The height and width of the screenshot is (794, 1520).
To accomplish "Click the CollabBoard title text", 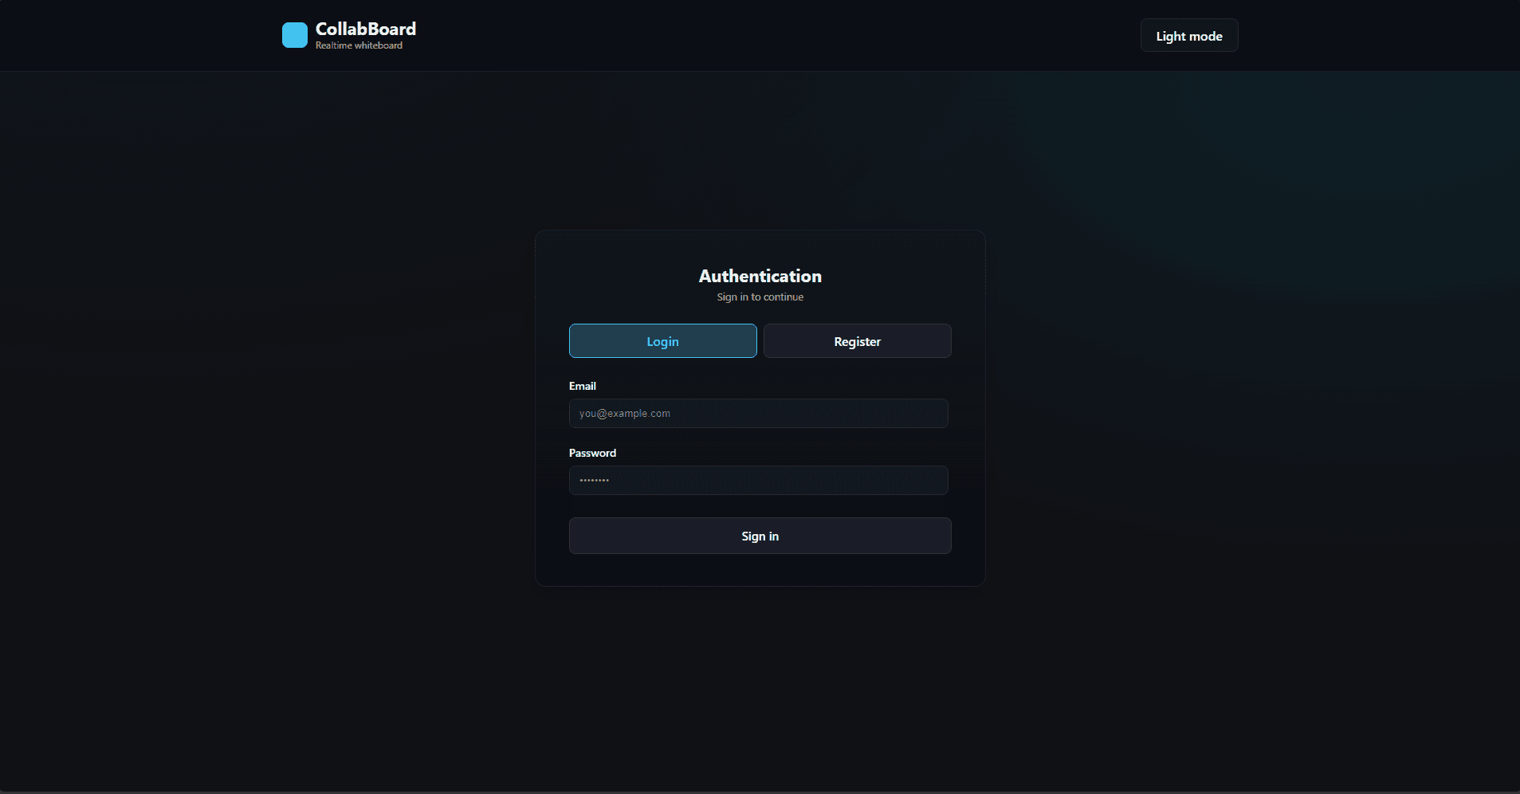I will point(366,29).
